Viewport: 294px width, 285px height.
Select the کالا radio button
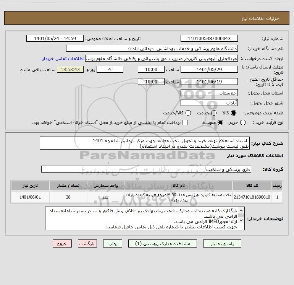(234, 113)
